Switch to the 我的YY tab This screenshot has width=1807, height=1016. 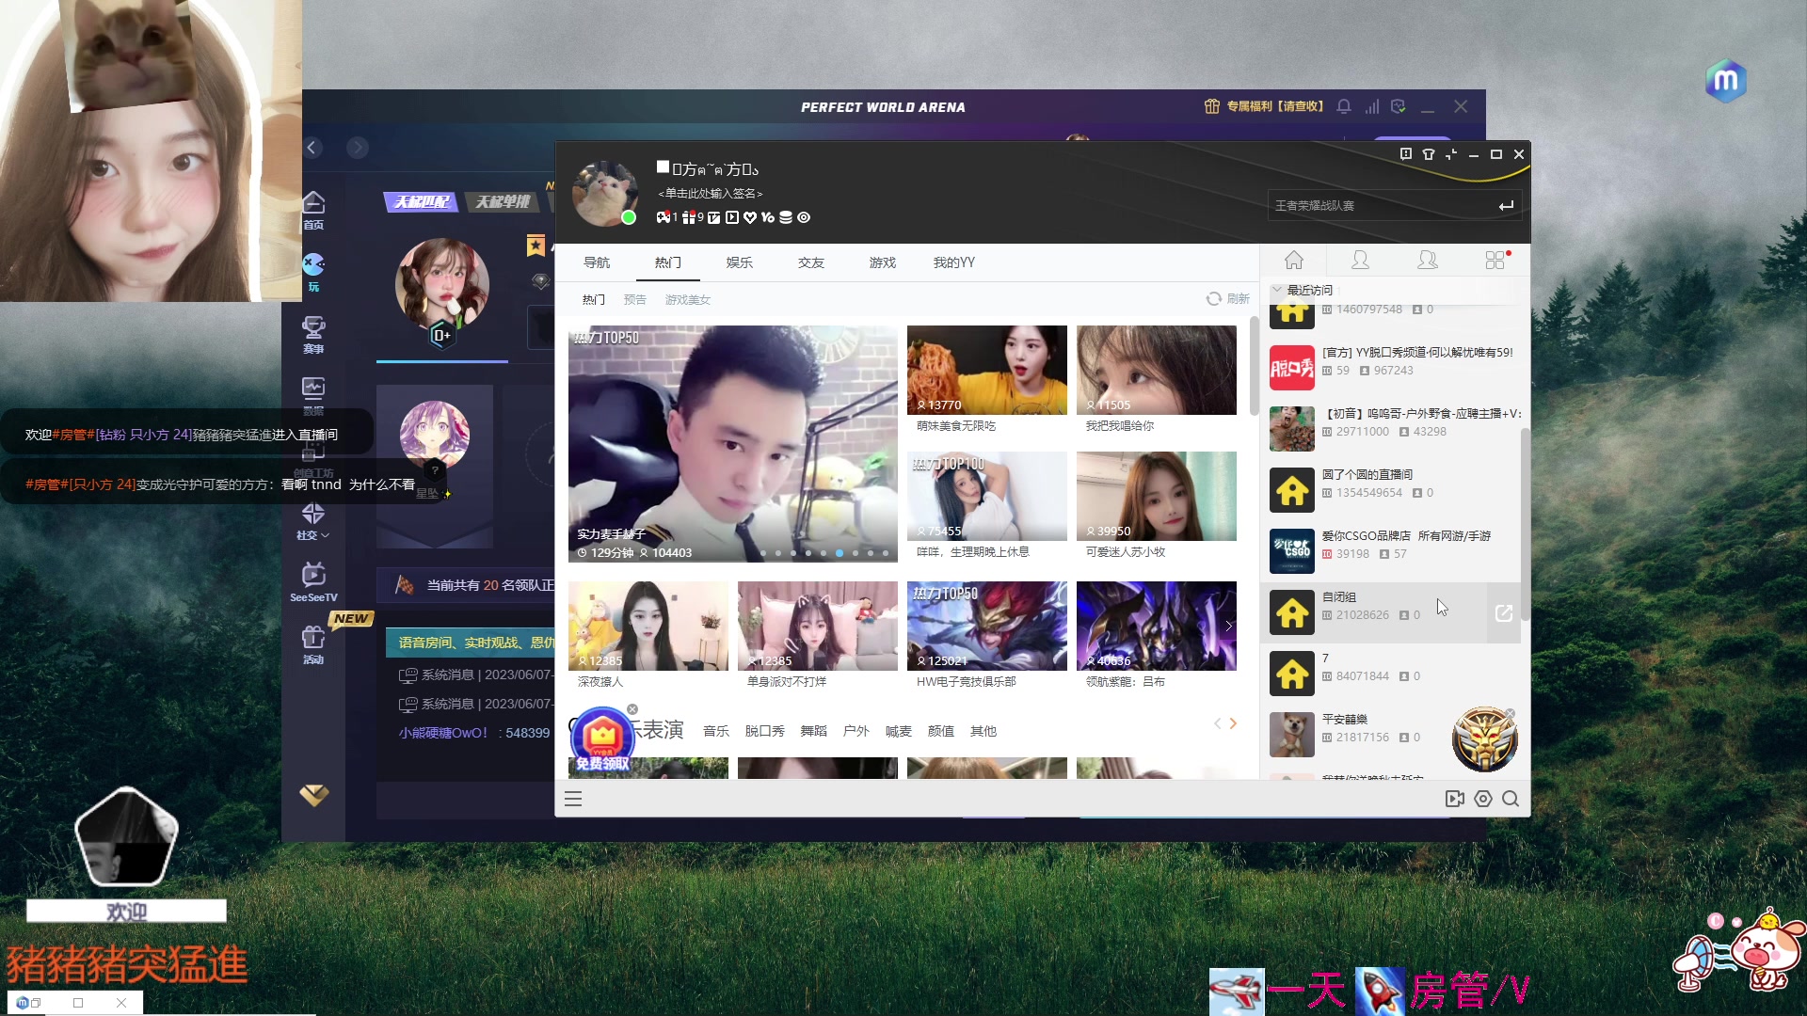(x=954, y=262)
